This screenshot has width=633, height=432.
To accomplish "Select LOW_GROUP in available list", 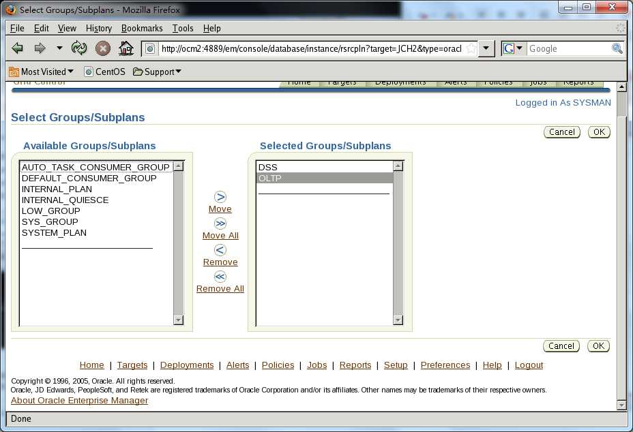I will click(96, 211).
